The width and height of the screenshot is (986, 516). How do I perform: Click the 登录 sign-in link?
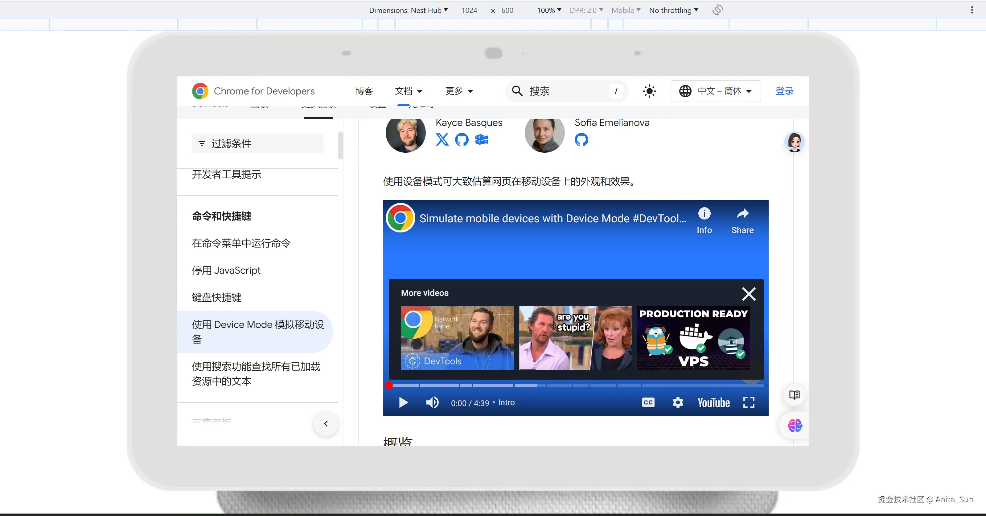[784, 91]
